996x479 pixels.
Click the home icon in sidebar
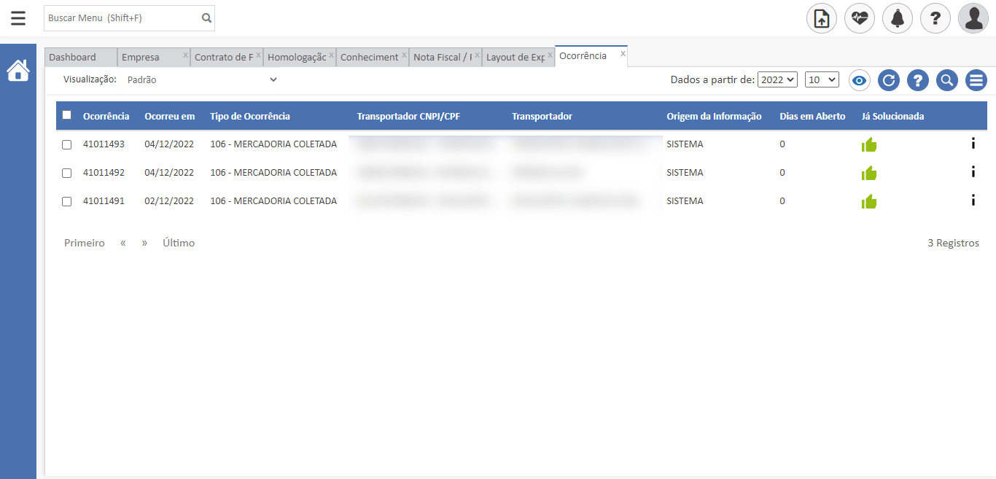point(18,71)
